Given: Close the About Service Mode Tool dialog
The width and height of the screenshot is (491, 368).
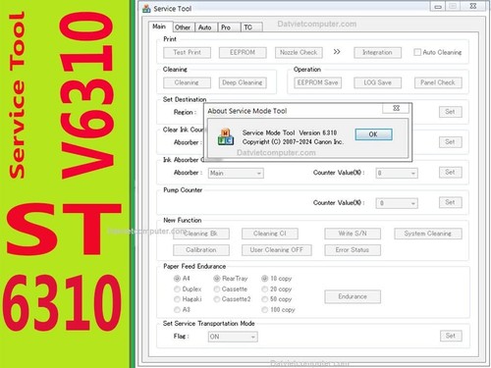Looking at the screenshot, I should (396, 108).
